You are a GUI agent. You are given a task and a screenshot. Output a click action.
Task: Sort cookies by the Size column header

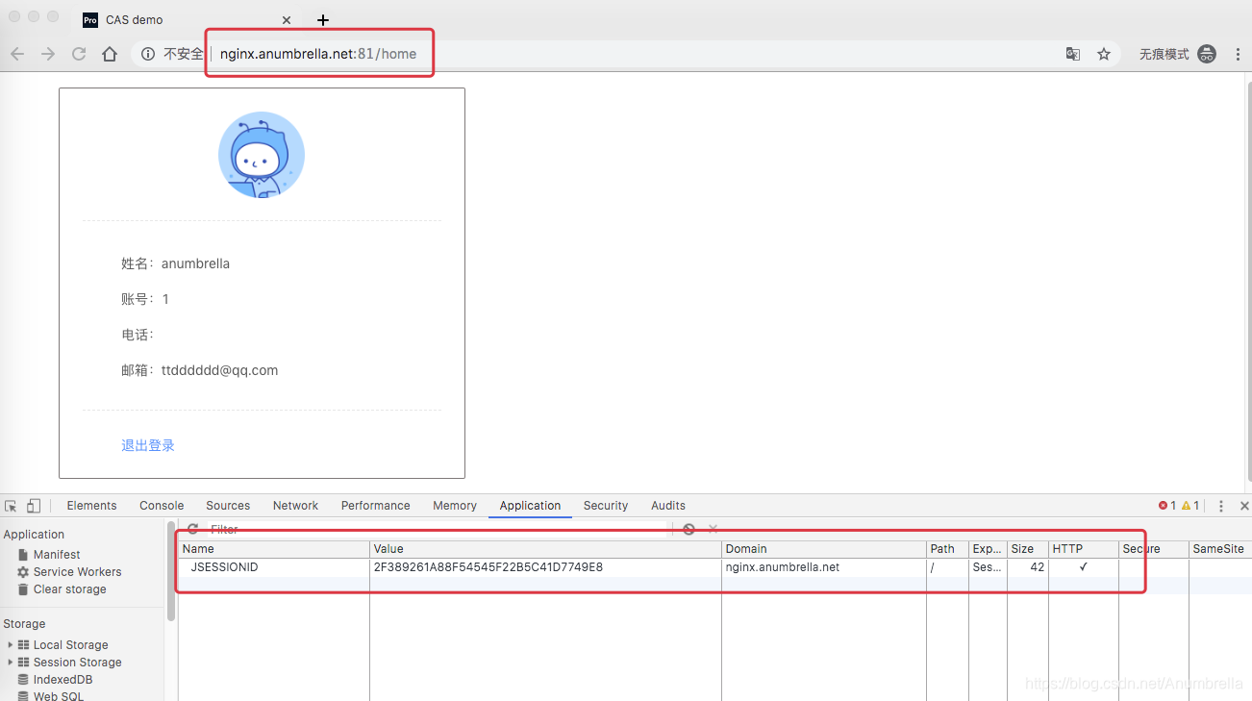point(1028,549)
